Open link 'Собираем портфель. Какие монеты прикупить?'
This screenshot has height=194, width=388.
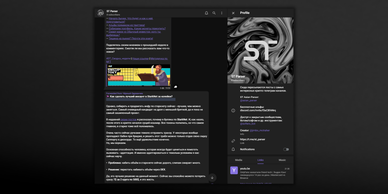(x=137, y=28)
